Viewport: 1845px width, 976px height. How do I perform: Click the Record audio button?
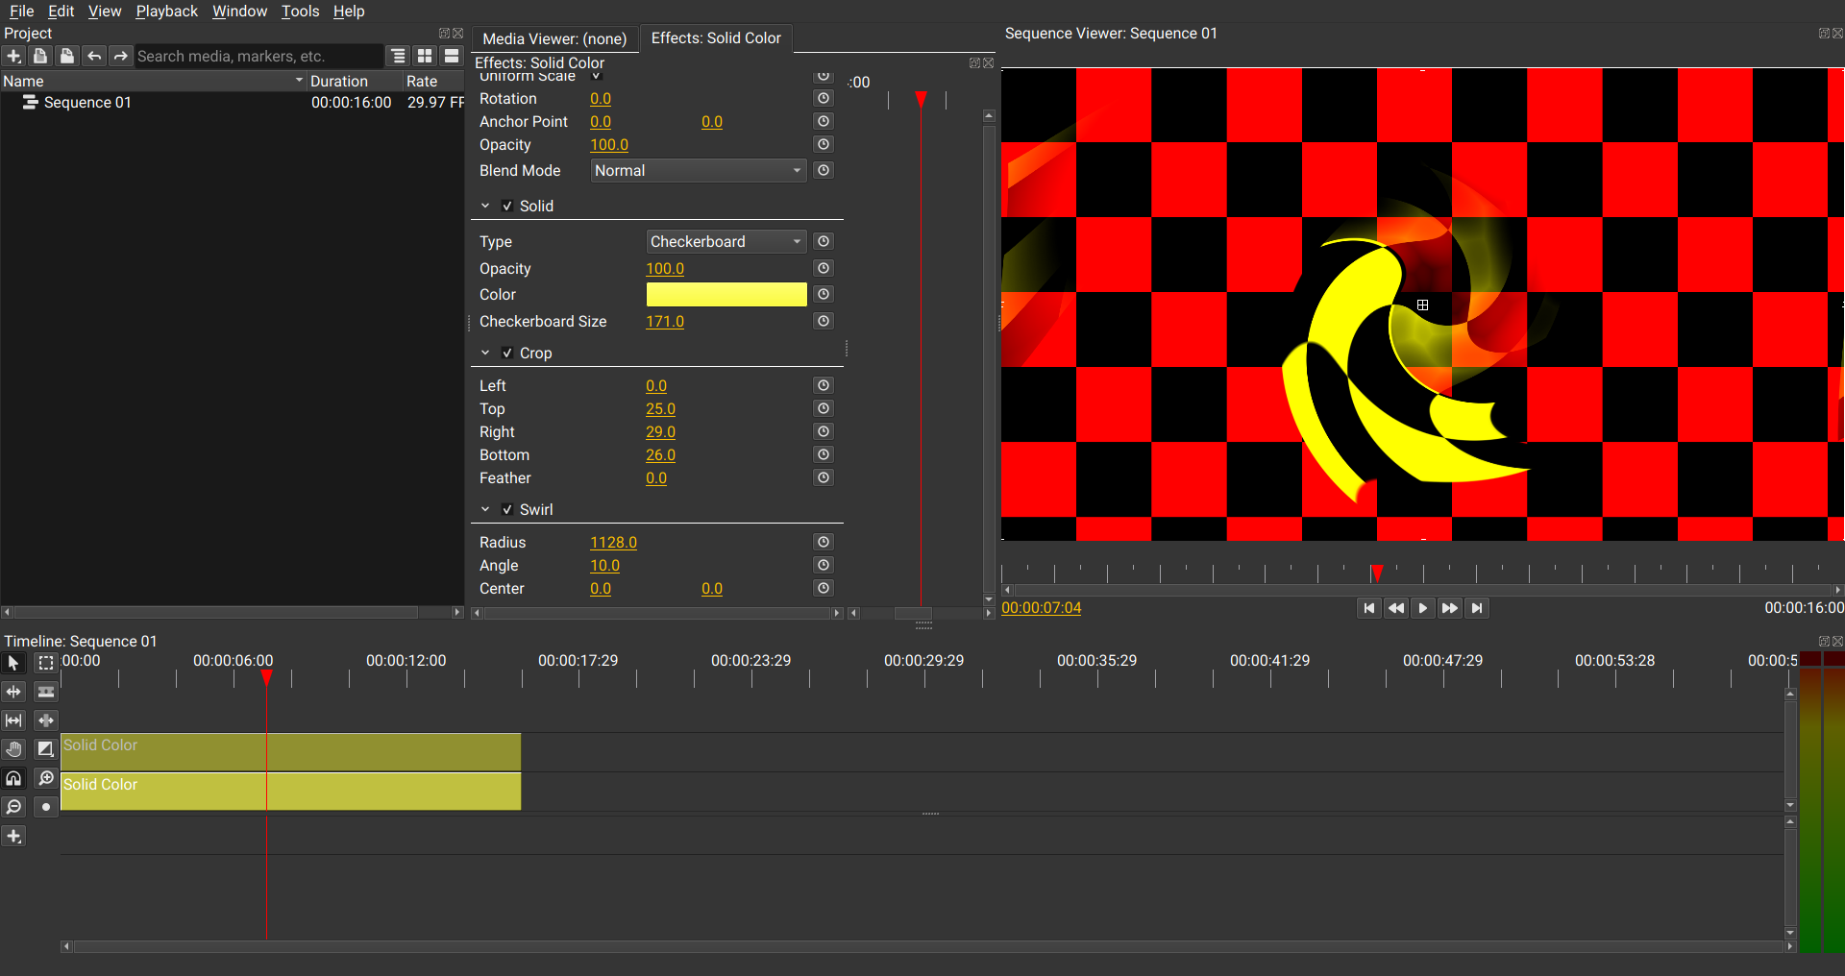(45, 807)
